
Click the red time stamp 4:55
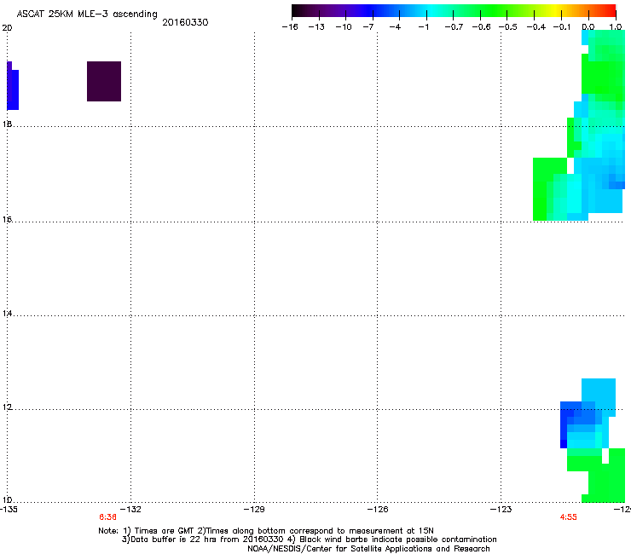[568, 517]
